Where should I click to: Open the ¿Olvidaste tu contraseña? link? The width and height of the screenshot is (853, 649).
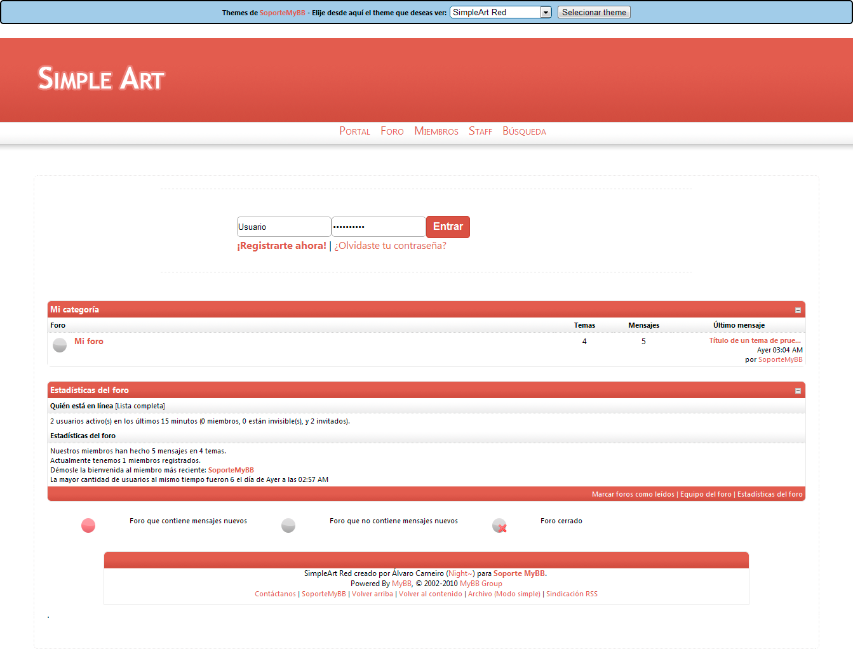coord(390,246)
